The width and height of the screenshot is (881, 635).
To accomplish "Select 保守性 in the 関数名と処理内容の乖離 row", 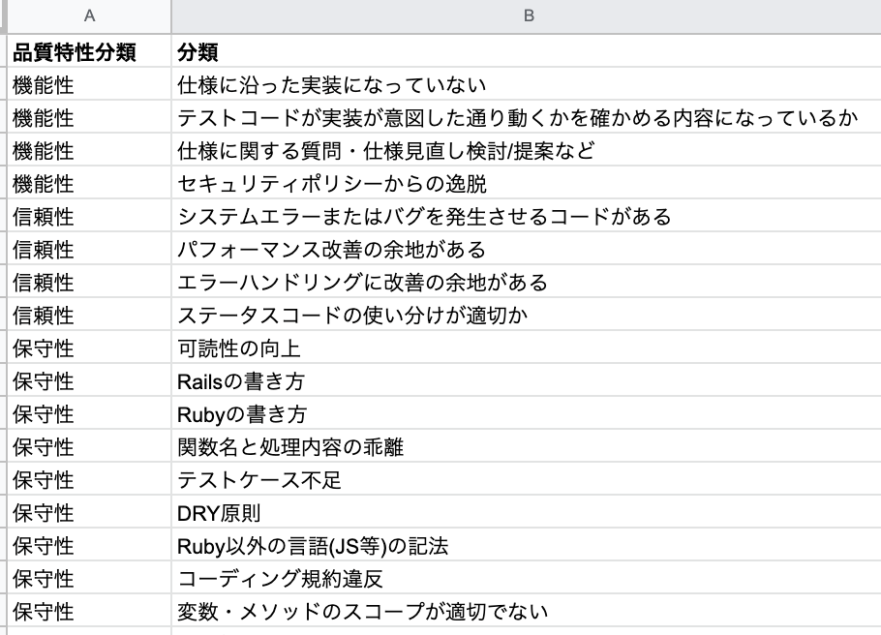I will [89, 447].
